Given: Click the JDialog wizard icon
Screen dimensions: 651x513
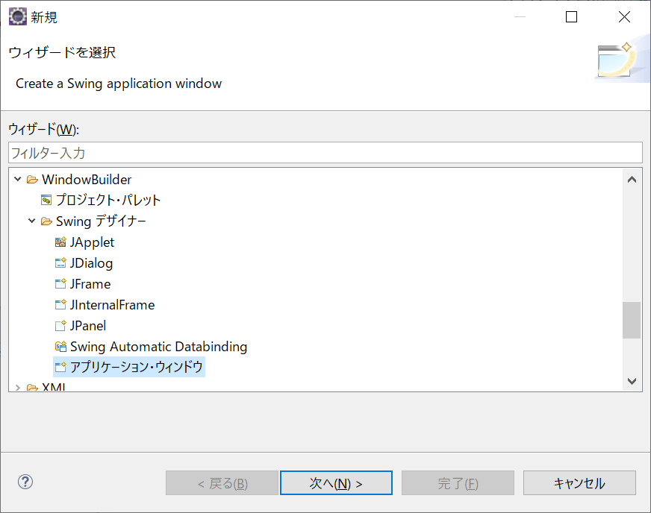Looking at the screenshot, I should click(60, 263).
